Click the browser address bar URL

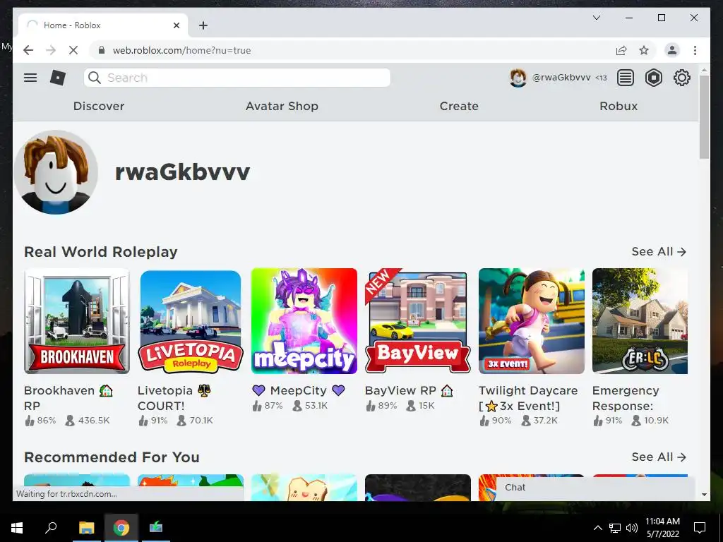pyautogui.click(x=181, y=50)
